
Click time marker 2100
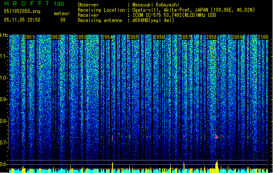click(x=263, y=37)
